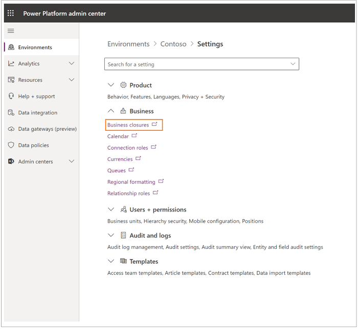Click external-link icon beside Connection roles
The image size is (358, 329).
pyautogui.click(x=153, y=147)
